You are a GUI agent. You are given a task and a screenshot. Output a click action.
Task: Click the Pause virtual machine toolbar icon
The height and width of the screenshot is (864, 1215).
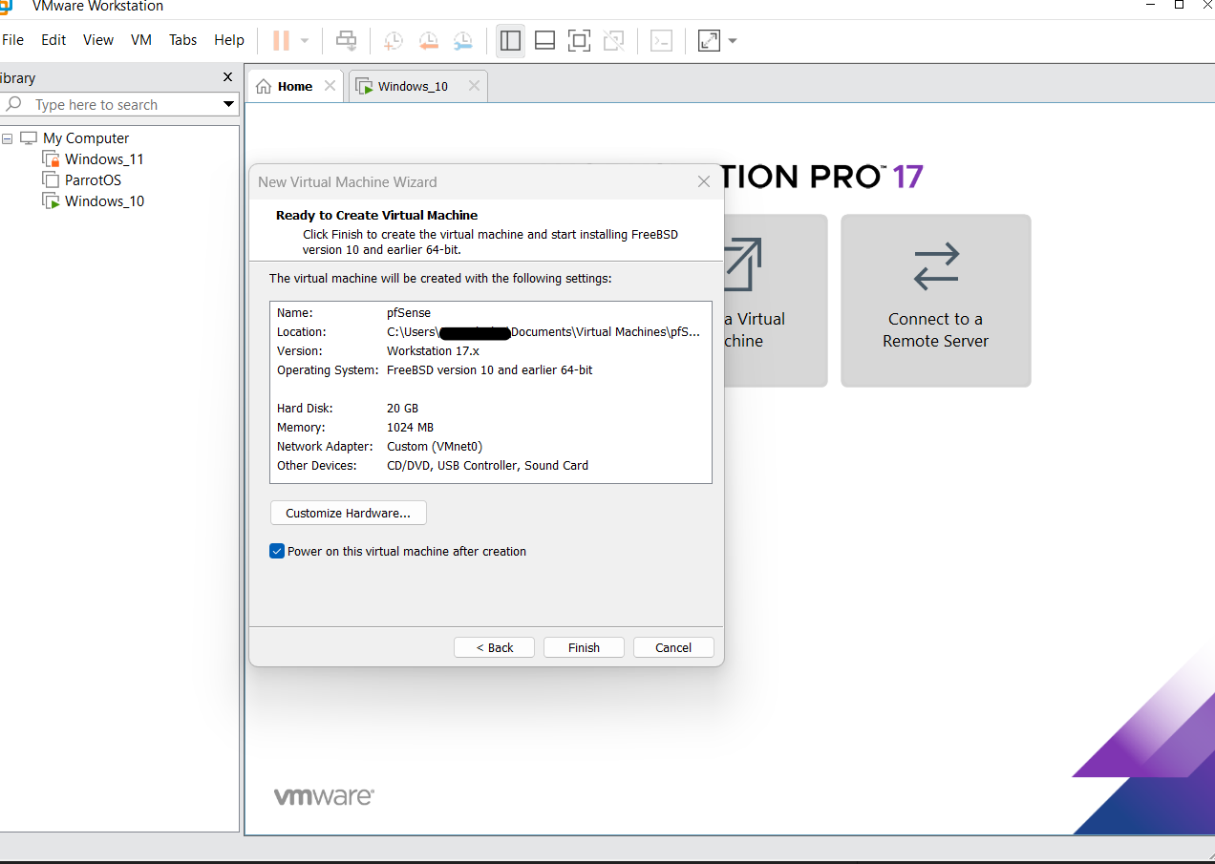[281, 40]
